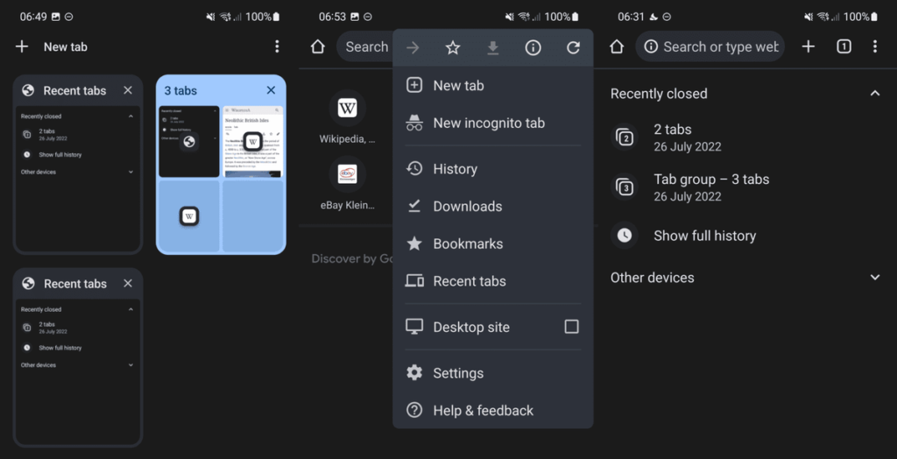Collapse the Recently closed section

click(875, 93)
